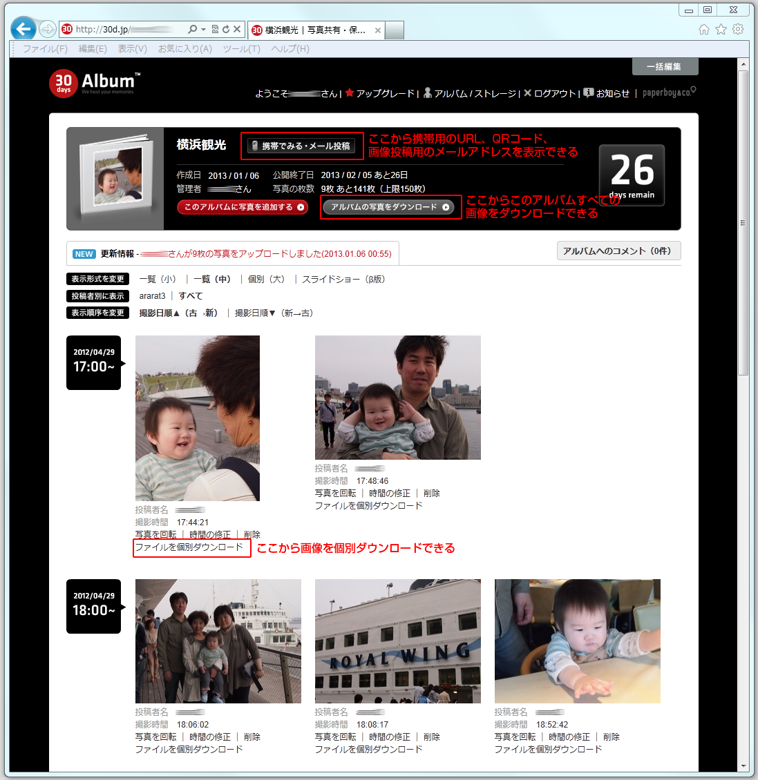758x780 pixels.
Task: Click the browser back arrow button
Action: [23, 29]
